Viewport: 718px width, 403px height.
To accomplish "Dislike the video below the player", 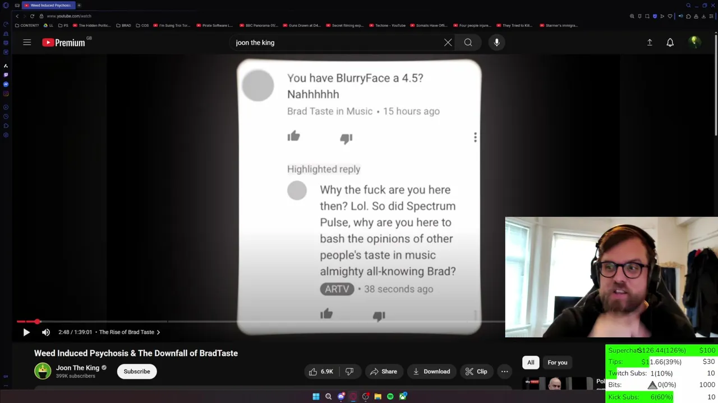I will pos(349,372).
